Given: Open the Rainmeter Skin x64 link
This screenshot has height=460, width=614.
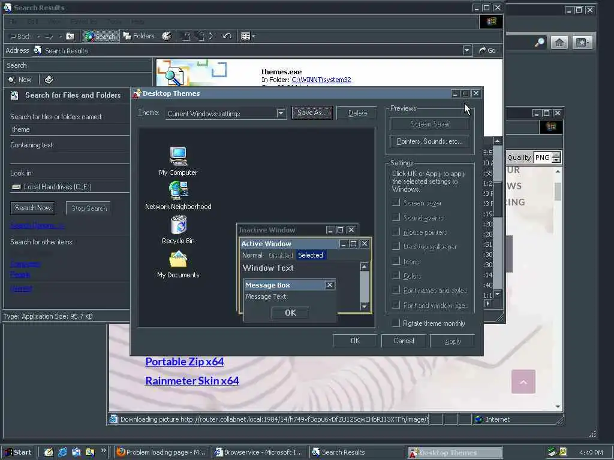Looking at the screenshot, I should 192,381.
